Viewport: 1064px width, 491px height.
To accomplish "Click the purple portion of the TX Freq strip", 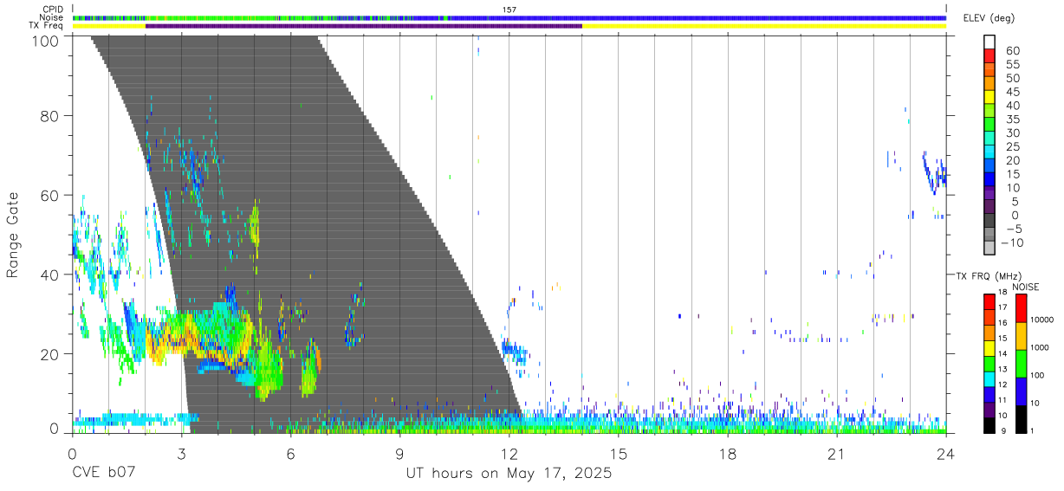I will [364, 26].
